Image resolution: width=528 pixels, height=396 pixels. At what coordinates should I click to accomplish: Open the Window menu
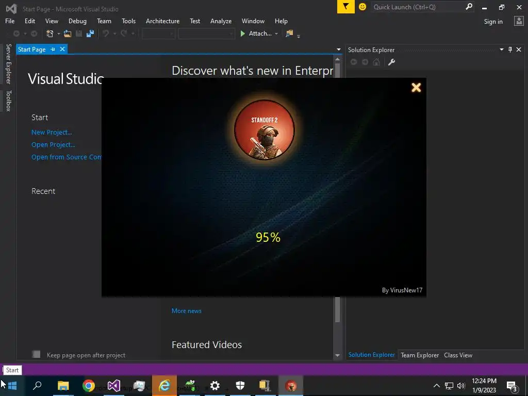click(x=253, y=21)
